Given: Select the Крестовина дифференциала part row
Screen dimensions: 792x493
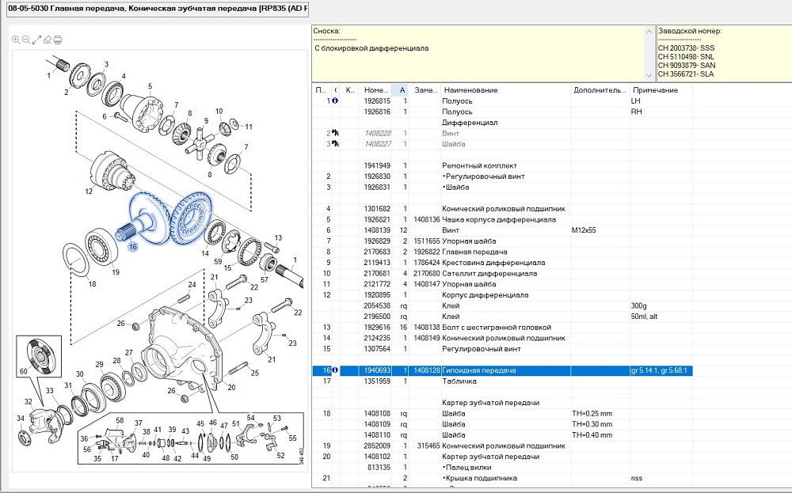Looking at the screenshot, I should (x=493, y=263).
